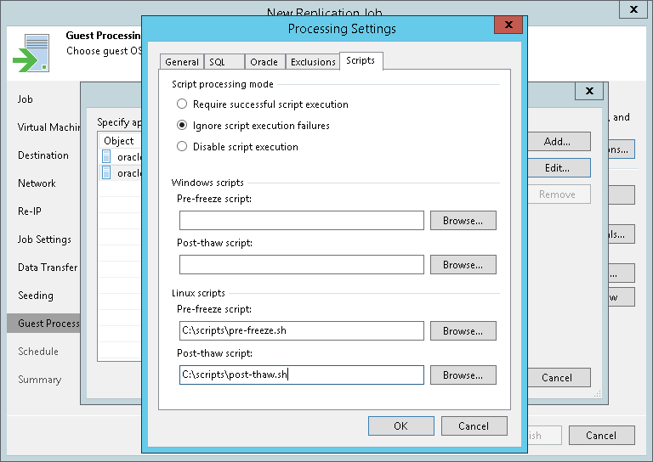Click the second oracle VM icon in list
Viewport: 653px width, 462px height.
[x=106, y=172]
